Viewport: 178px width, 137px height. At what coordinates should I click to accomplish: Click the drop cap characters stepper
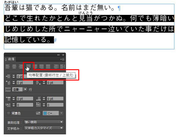(x=44, y=105)
